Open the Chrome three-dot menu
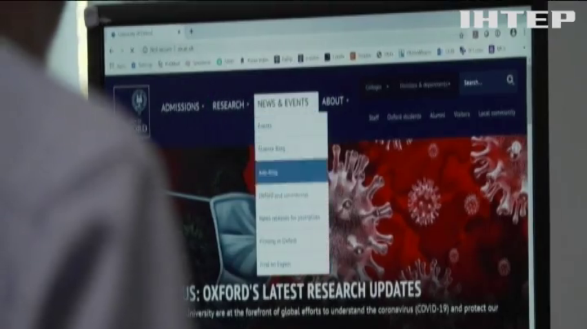The height and width of the screenshot is (329, 587). pyautogui.click(x=524, y=32)
